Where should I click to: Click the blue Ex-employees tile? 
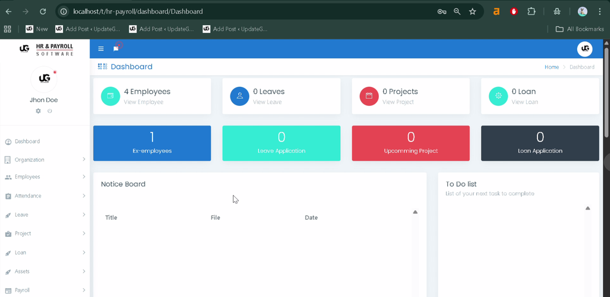tap(152, 143)
